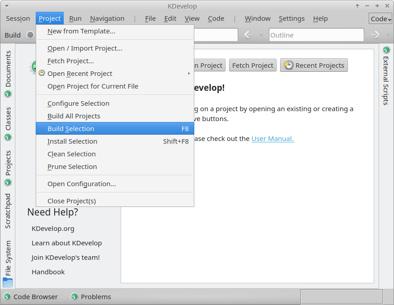
Task: Expand the Open Recent Project submenu arrow
Action: tap(189, 73)
